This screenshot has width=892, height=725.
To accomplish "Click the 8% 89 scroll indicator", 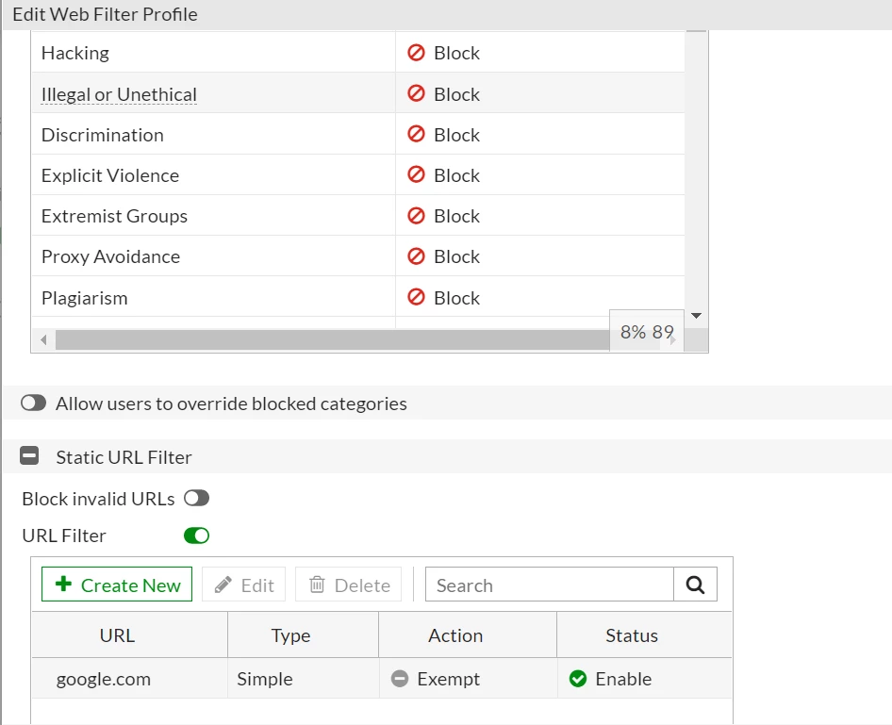I will pos(646,331).
